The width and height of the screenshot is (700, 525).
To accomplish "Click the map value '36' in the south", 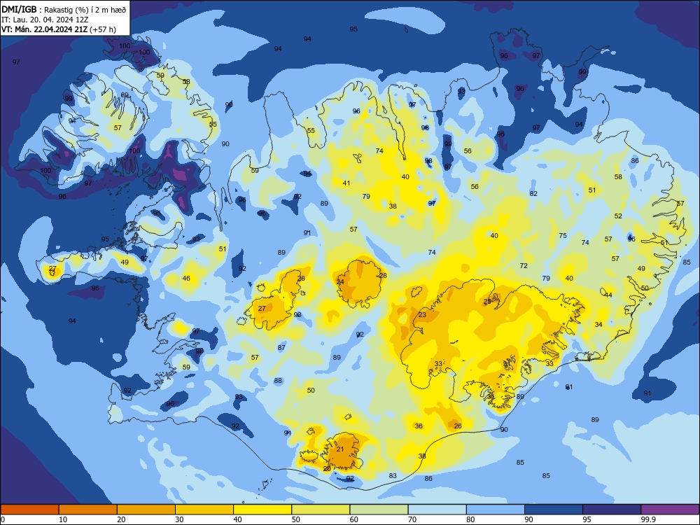I will [419, 426].
